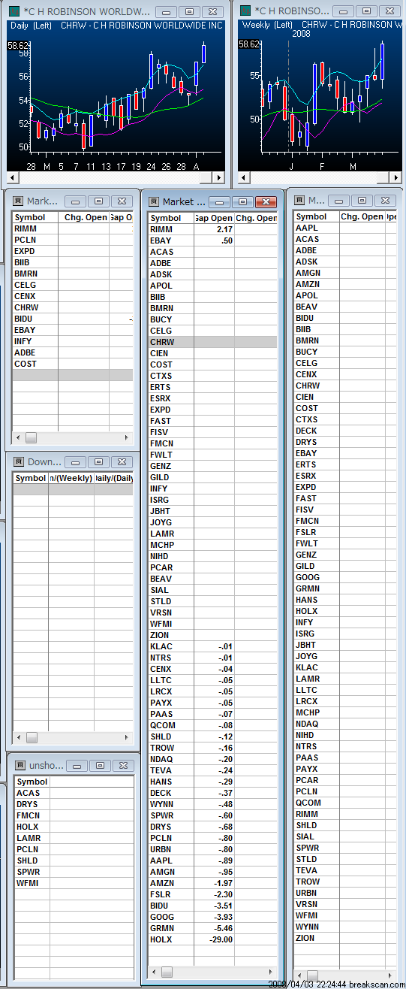Maximize the Daily CHRW chart window

click(x=191, y=11)
